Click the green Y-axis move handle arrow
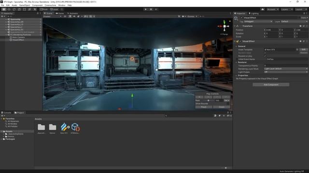The image size is (309, 173). point(132,95)
